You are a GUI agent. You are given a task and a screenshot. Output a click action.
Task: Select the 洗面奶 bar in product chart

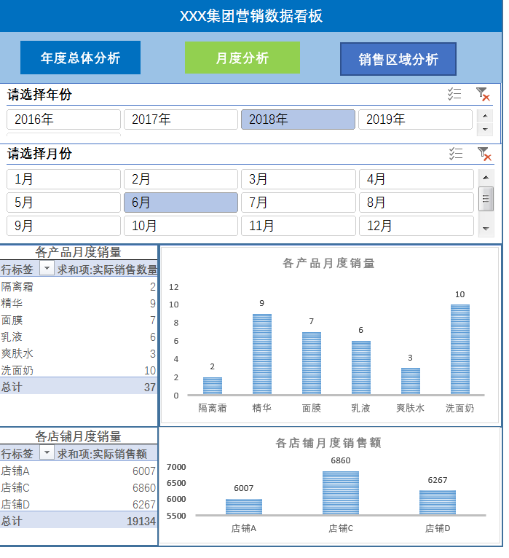click(460, 350)
